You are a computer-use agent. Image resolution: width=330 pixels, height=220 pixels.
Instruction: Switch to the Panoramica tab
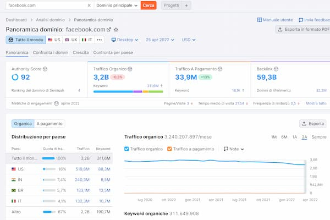click(17, 52)
